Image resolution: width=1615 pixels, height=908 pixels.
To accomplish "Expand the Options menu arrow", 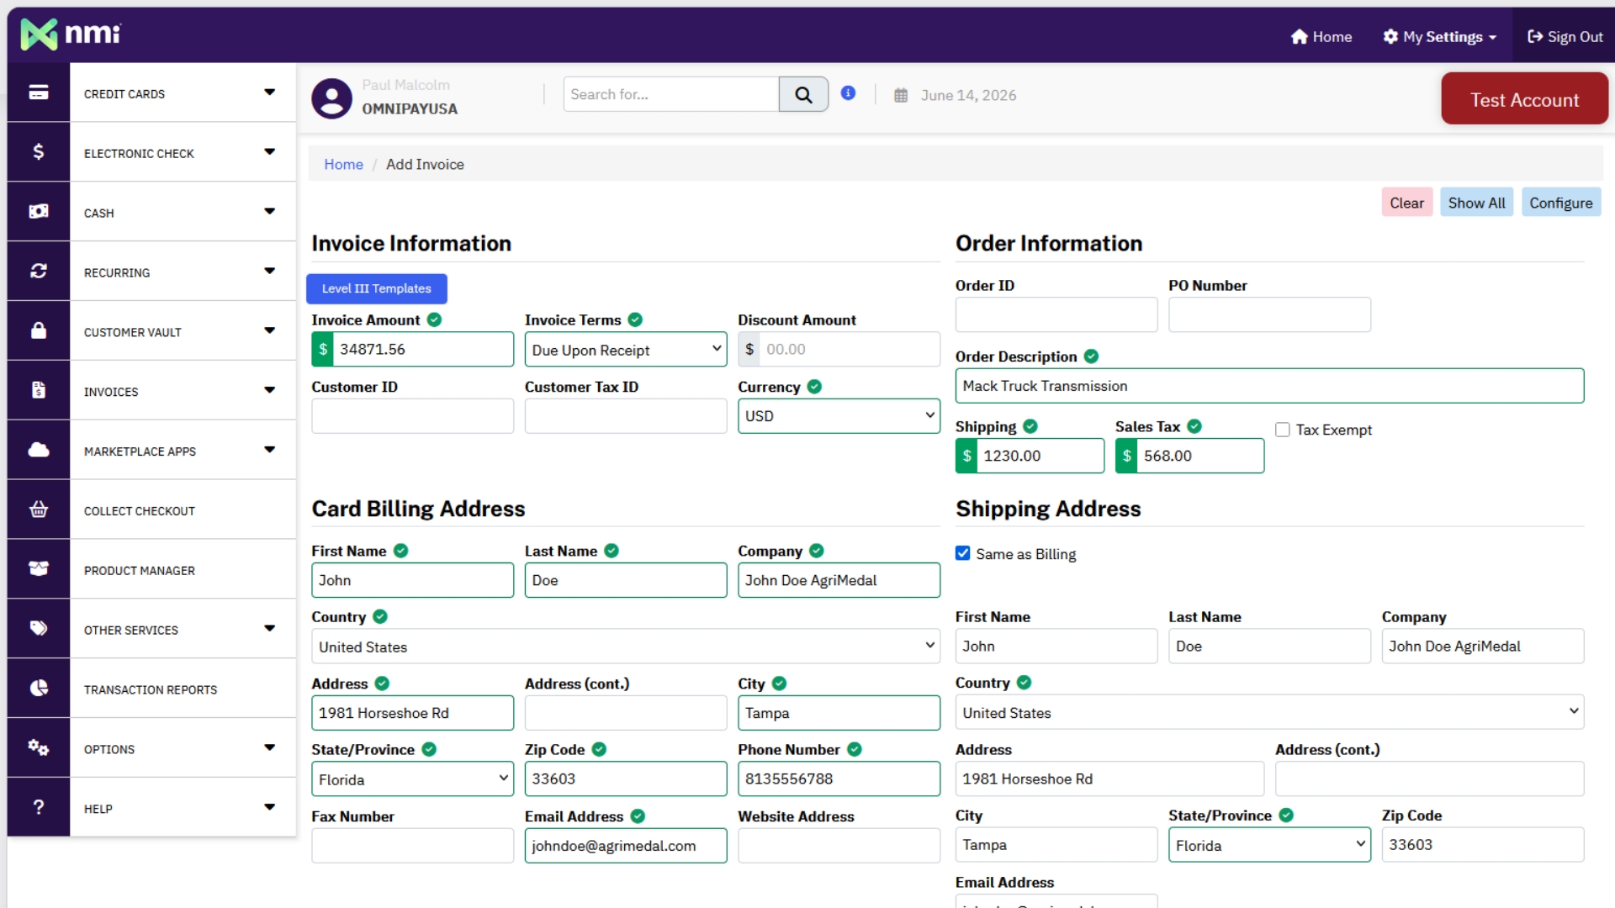I will point(269,747).
